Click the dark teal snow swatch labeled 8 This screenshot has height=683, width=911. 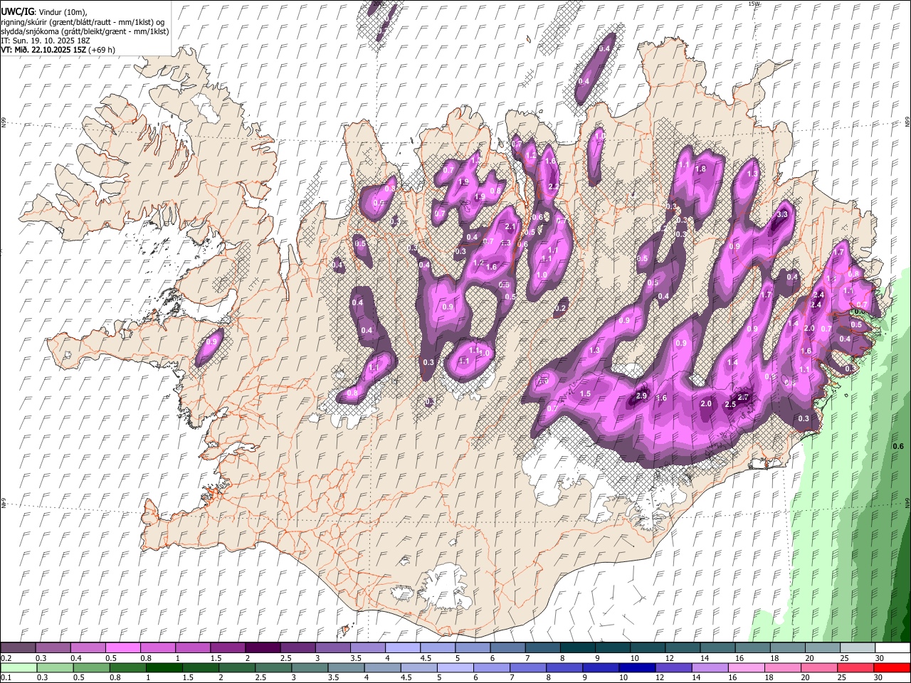click(578, 647)
